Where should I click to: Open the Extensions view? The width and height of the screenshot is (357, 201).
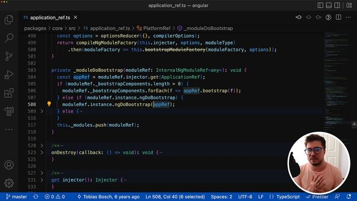point(9,93)
